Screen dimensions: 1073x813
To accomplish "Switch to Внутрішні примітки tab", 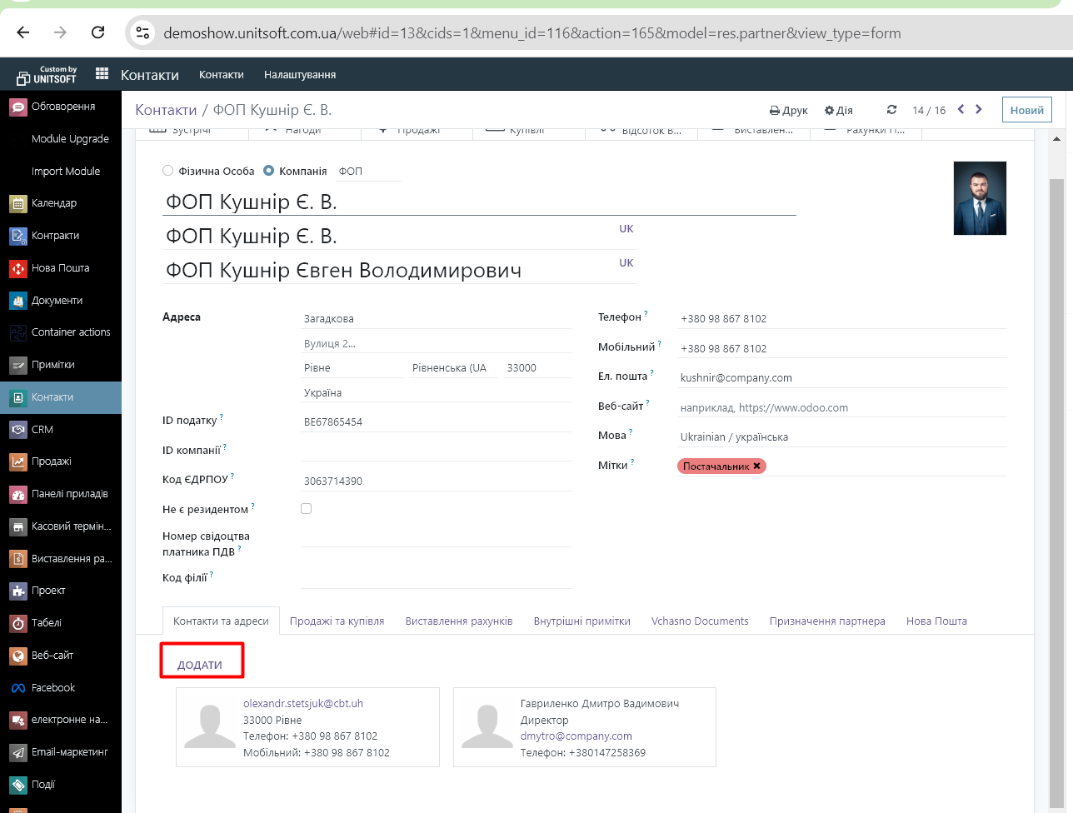I will [x=582, y=621].
